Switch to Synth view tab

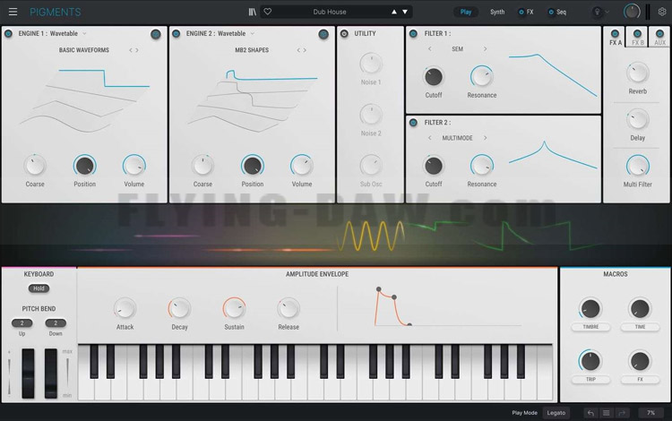(x=497, y=12)
